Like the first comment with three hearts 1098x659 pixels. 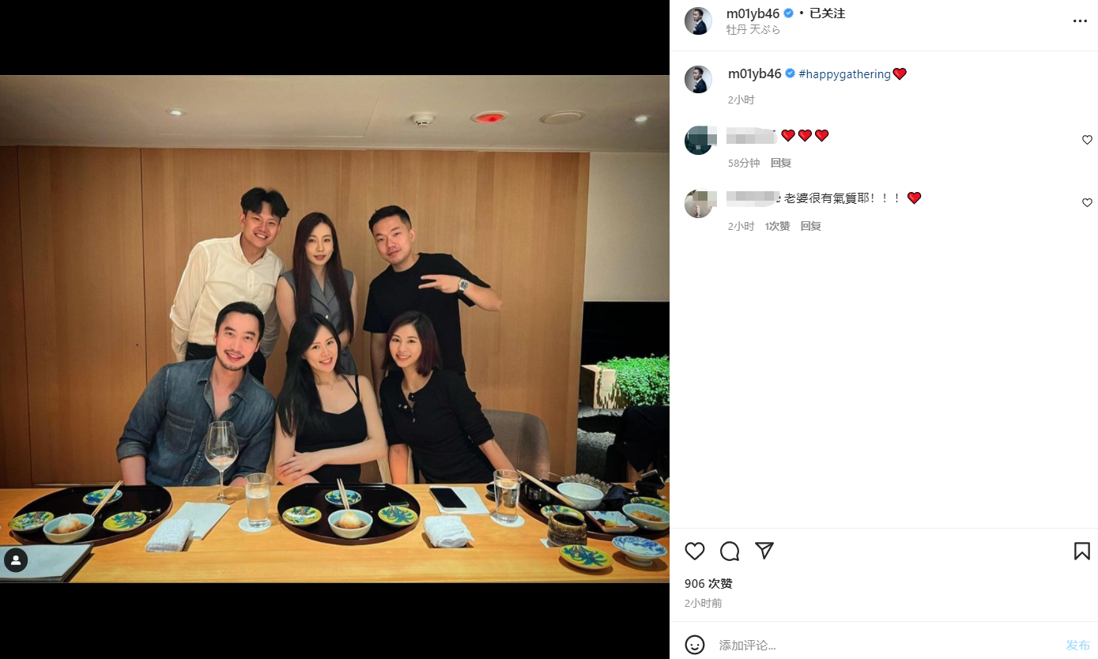click(x=1087, y=140)
